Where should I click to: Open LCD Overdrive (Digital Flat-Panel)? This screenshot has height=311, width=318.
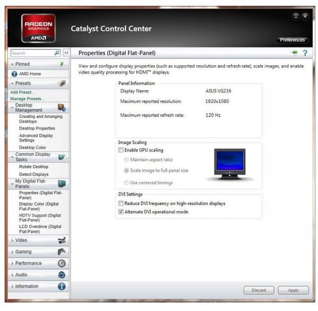point(40,229)
